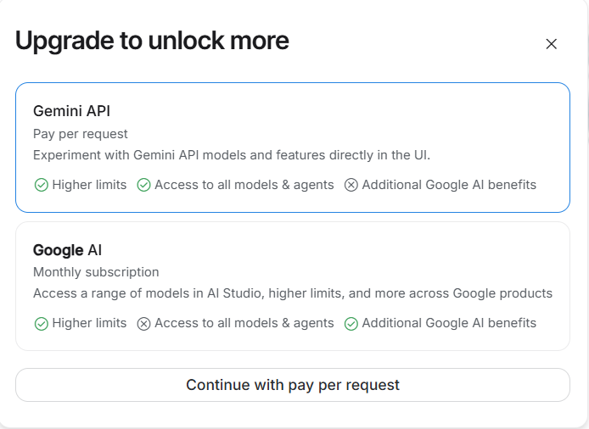This screenshot has width=589, height=429.
Task: Click 'Access a range of models in AI Studio' description
Action: point(293,293)
